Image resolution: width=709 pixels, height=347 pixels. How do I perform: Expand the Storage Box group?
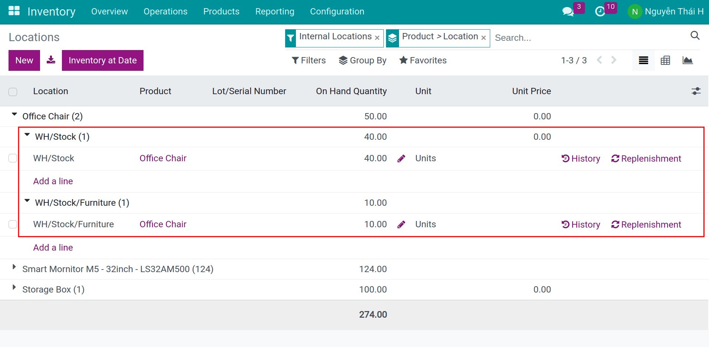[x=13, y=289]
